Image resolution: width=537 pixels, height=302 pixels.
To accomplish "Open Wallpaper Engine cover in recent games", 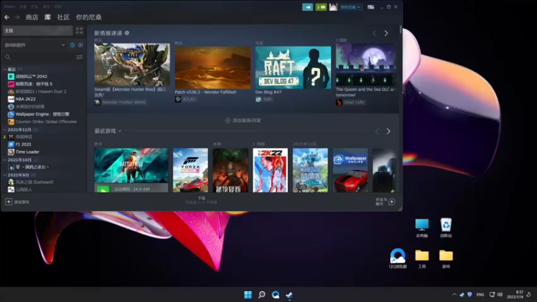I will [350, 170].
